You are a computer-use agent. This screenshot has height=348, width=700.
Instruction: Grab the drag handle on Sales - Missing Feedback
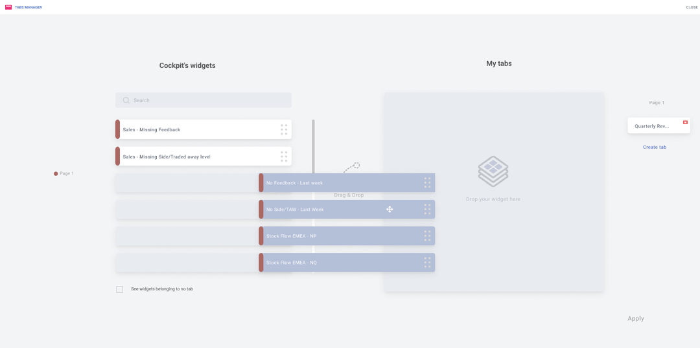pos(284,129)
